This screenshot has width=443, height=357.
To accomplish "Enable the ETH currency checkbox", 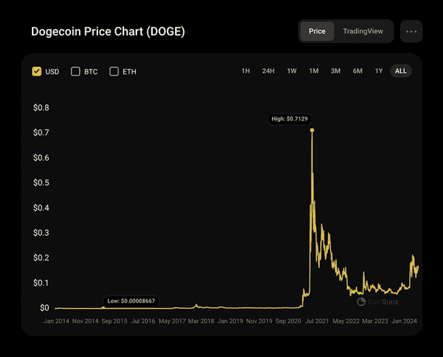I will (x=114, y=71).
